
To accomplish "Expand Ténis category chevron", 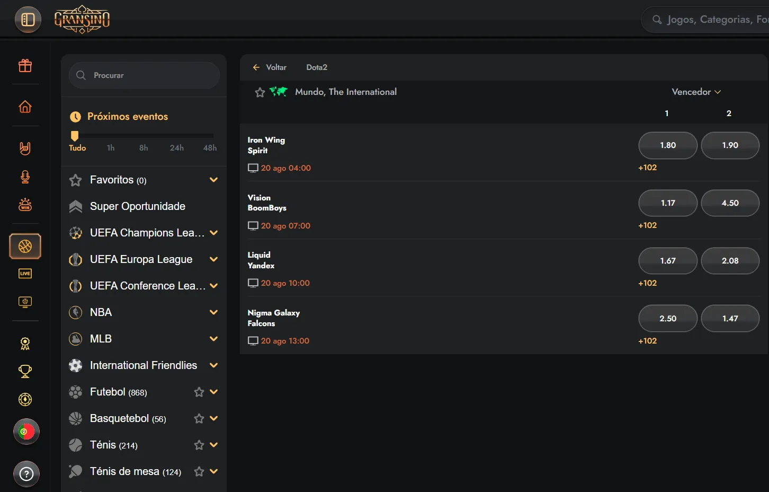I will 214,445.
